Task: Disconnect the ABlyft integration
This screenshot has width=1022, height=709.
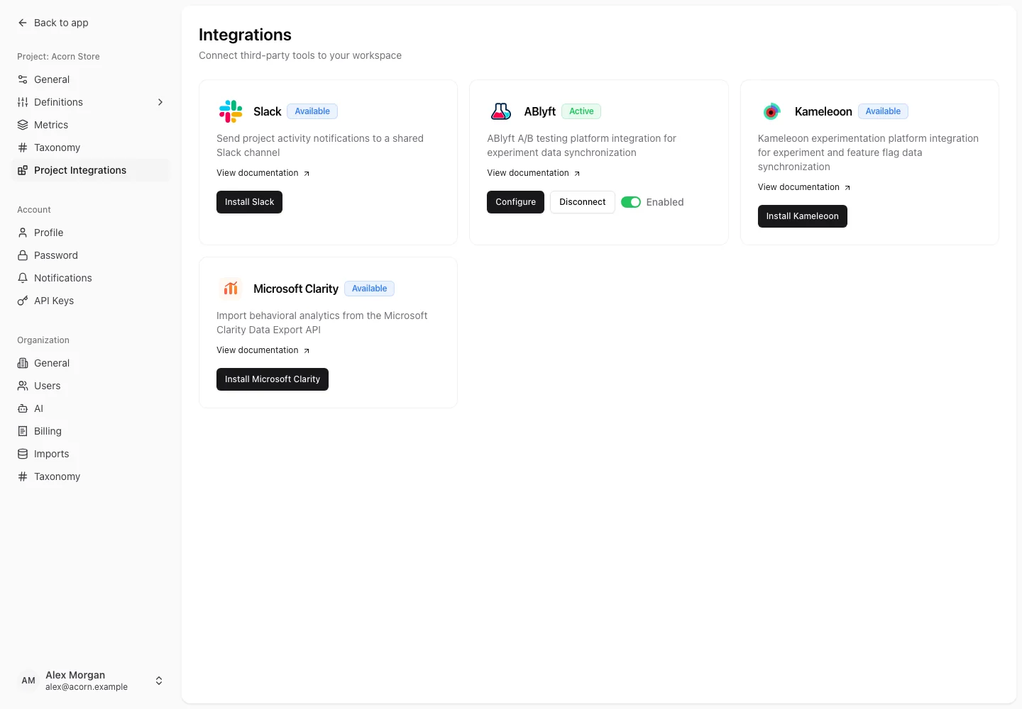Action: click(583, 202)
